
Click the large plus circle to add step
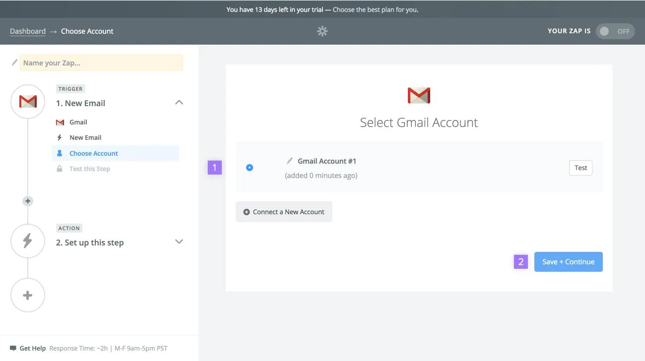[x=28, y=295]
